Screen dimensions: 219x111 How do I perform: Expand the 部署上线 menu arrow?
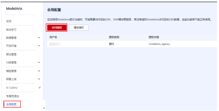(x=39, y=79)
